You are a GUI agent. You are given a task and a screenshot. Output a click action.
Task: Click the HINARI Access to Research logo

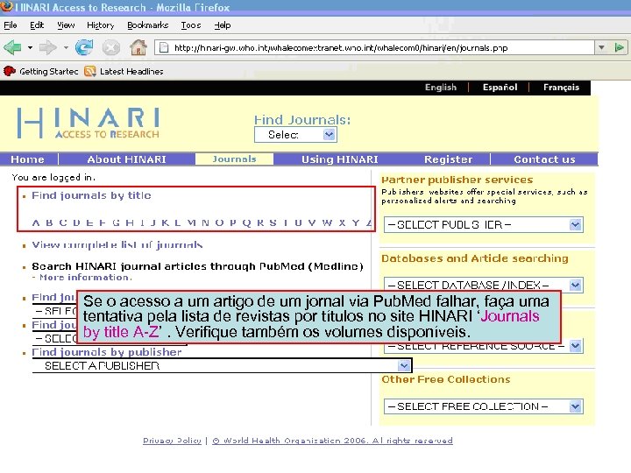tap(89, 124)
